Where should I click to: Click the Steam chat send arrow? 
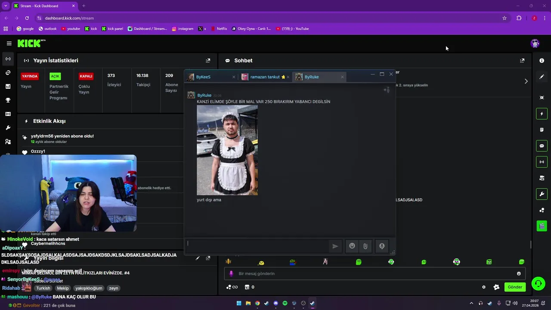pos(335,246)
